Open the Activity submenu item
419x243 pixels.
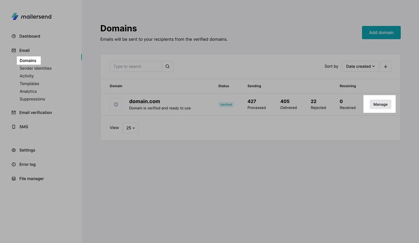click(x=27, y=76)
